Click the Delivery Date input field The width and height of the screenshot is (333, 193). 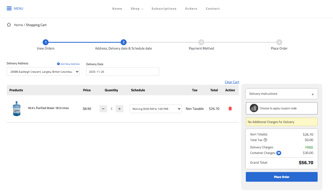pyautogui.click(x=123, y=72)
